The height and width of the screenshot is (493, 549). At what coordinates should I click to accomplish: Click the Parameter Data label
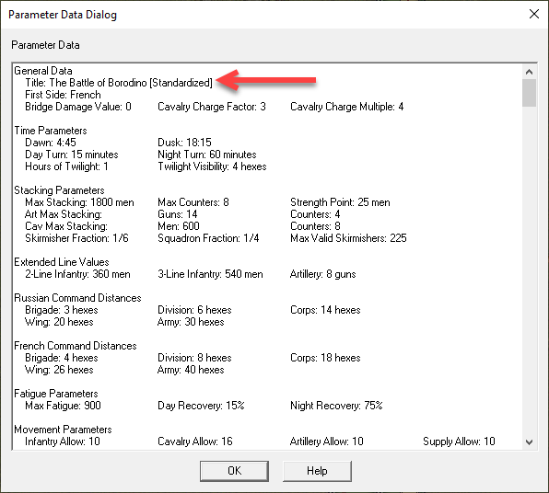[x=45, y=45]
